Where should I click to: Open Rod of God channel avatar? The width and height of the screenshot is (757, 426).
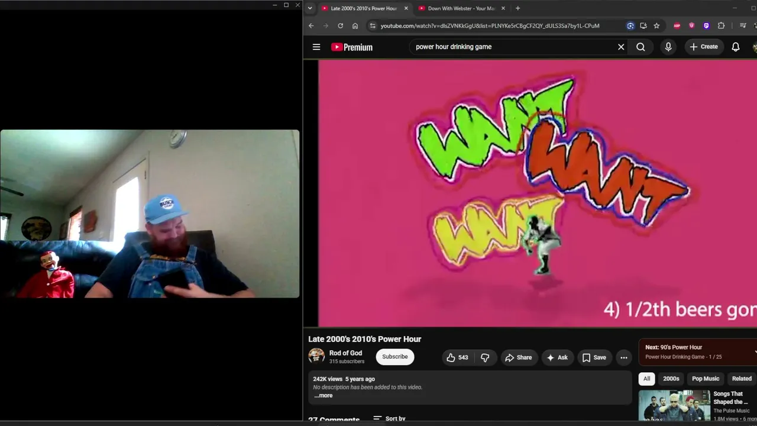(x=316, y=356)
